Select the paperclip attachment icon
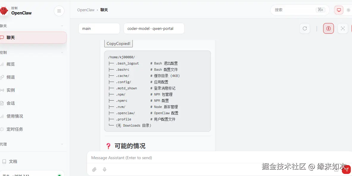352x176 pixels. (x=94, y=169)
